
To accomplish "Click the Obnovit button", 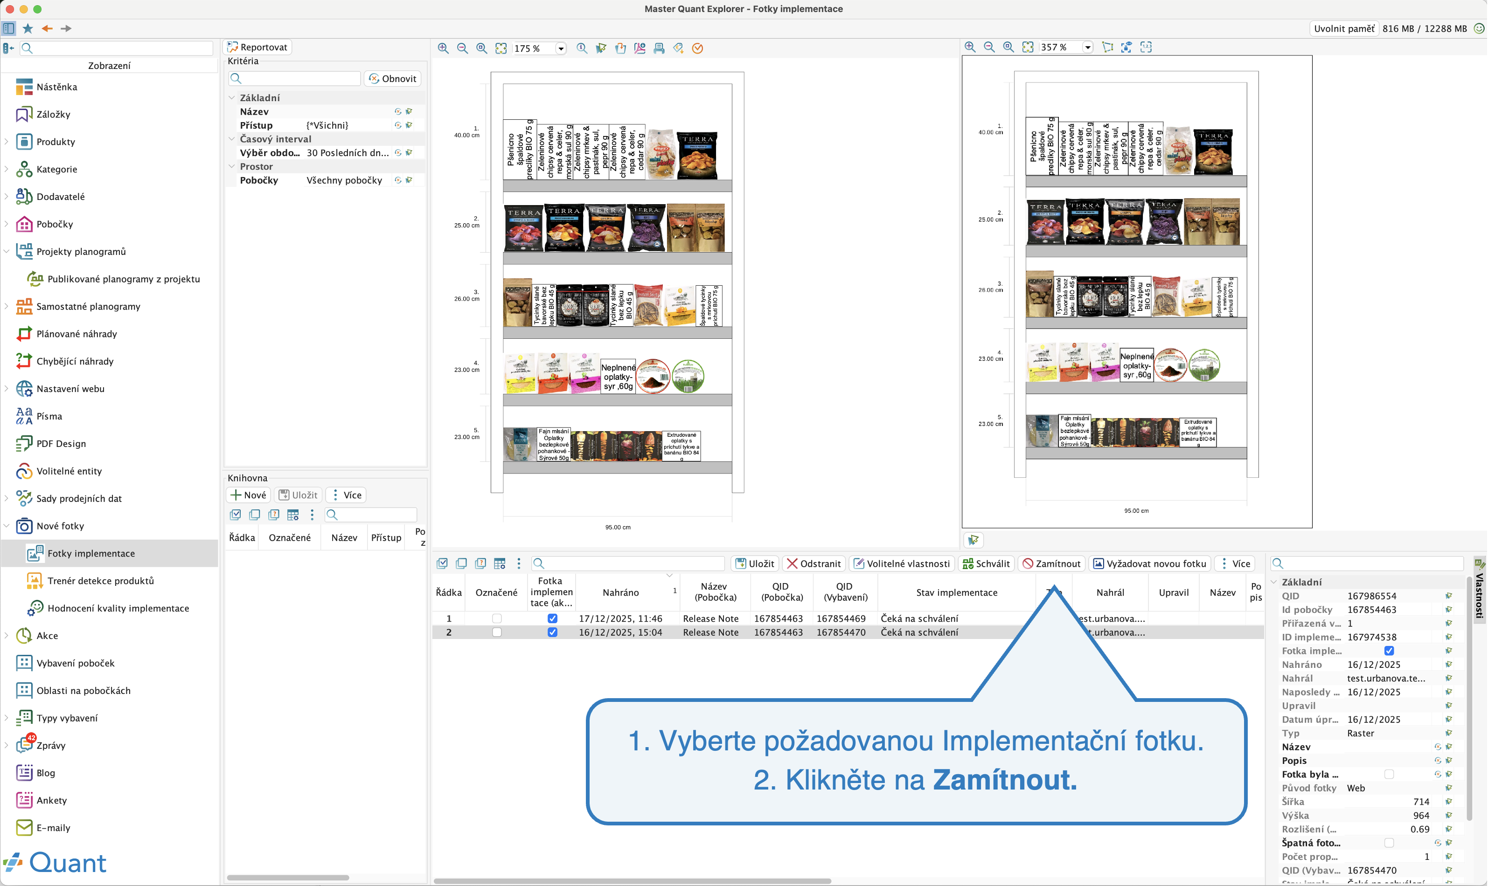I will (392, 79).
